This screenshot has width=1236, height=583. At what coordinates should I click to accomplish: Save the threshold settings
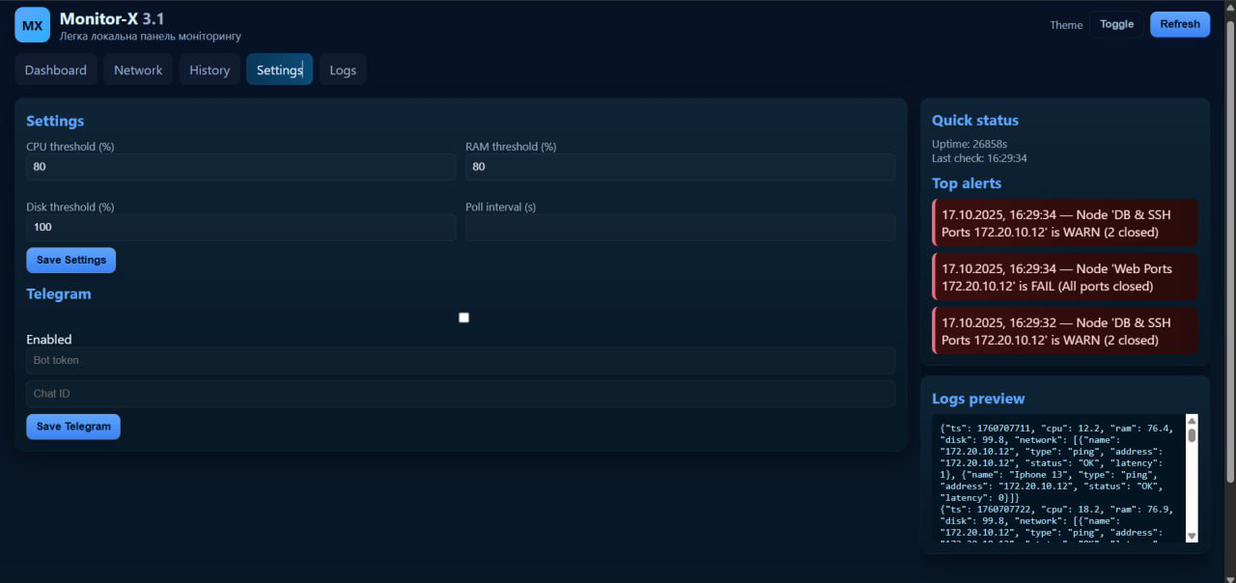[x=71, y=260]
